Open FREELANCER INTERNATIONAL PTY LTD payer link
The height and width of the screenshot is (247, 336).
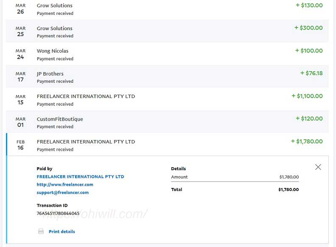pos(80,177)
